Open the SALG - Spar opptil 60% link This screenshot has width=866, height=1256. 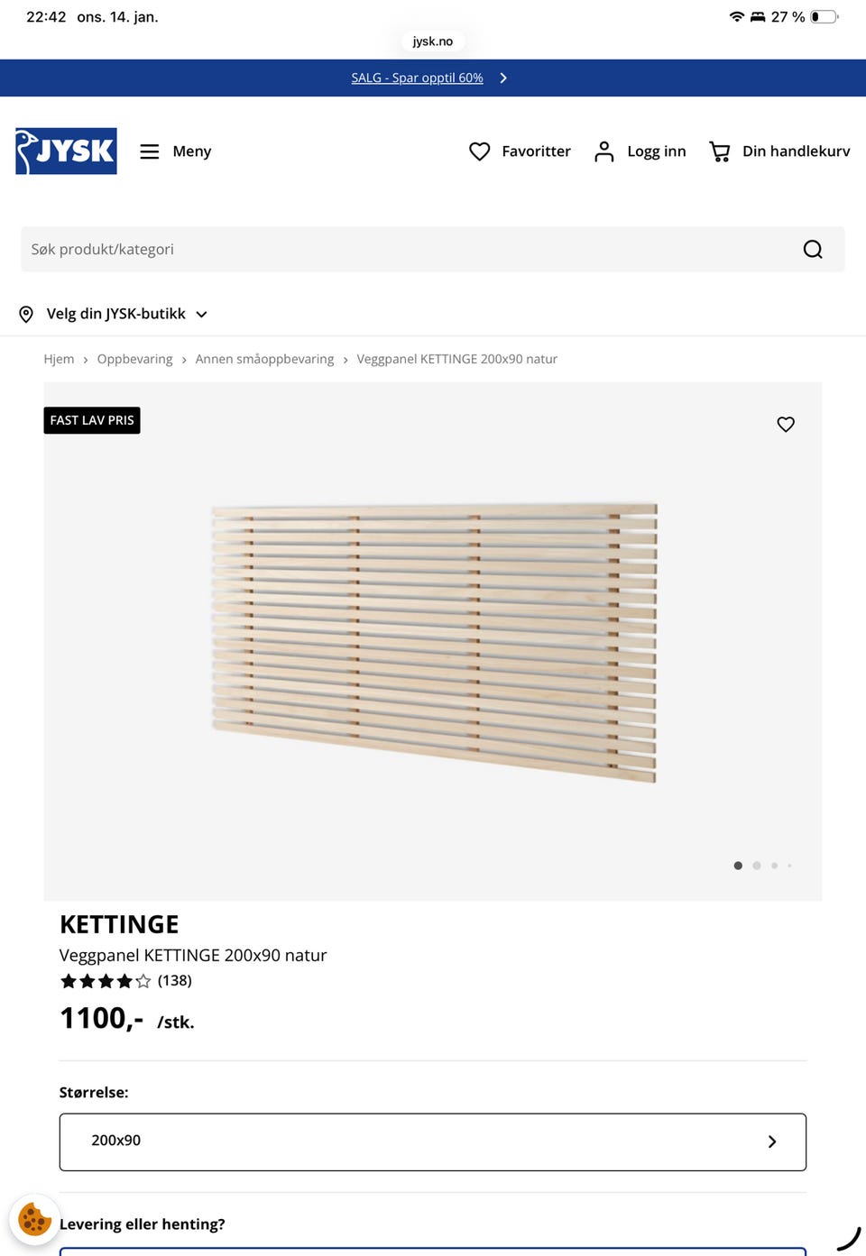pos(417,78)
